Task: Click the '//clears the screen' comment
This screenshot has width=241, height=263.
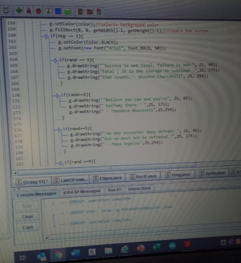Action: pyautogui.click(x=186, y=31)
